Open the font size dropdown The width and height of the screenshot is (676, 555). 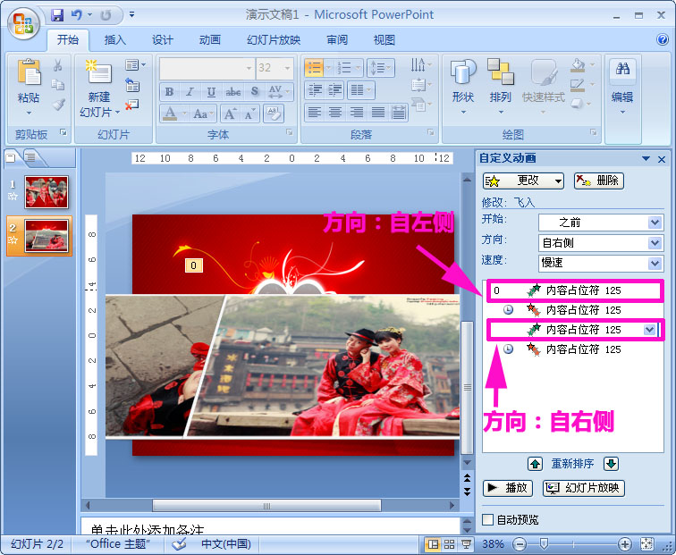[287, 68]
